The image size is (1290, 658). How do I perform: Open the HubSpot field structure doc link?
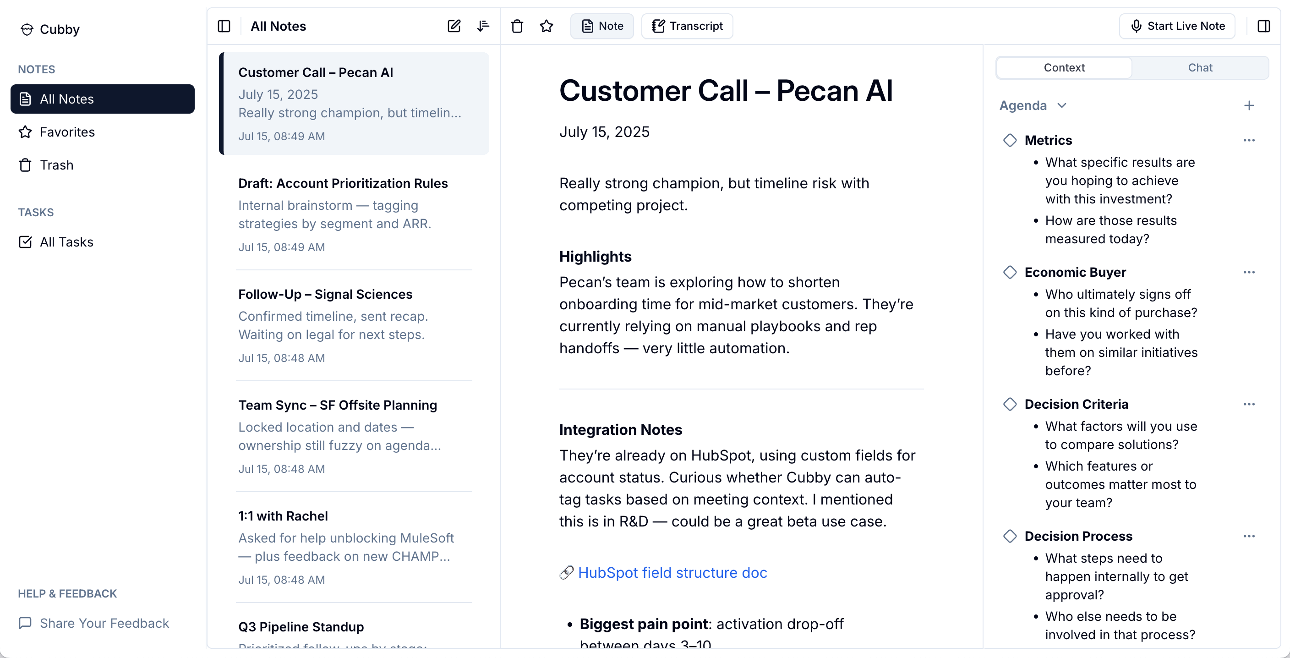(672, 572)
